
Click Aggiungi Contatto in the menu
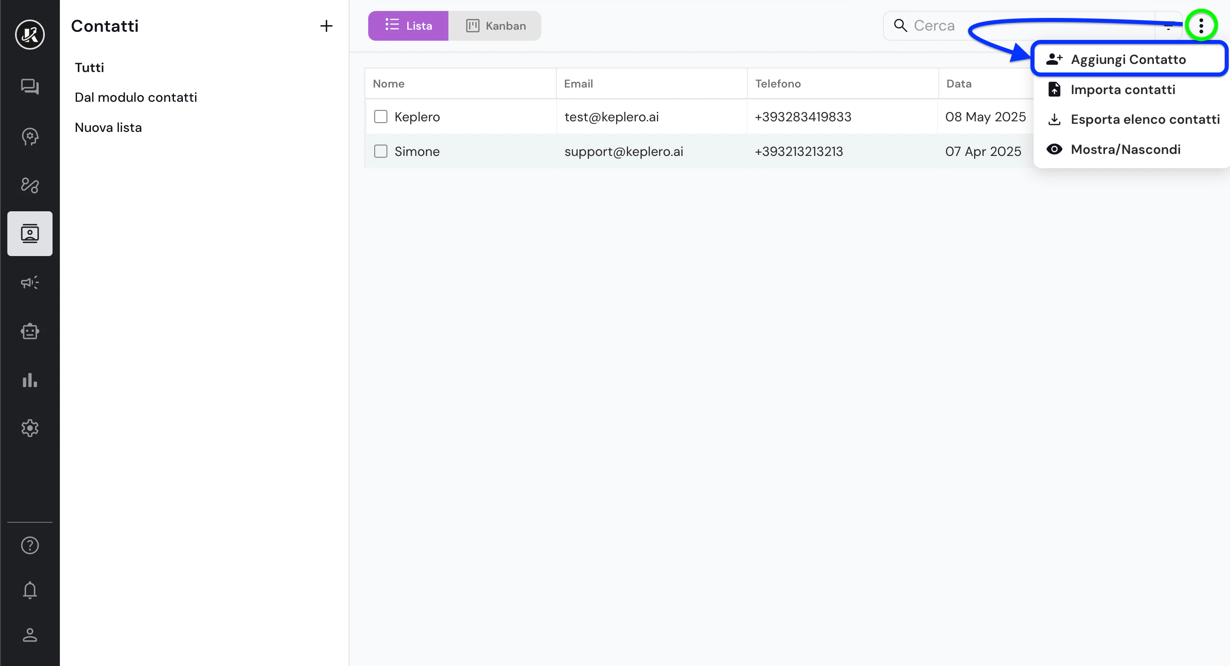tap(1127, 59)
